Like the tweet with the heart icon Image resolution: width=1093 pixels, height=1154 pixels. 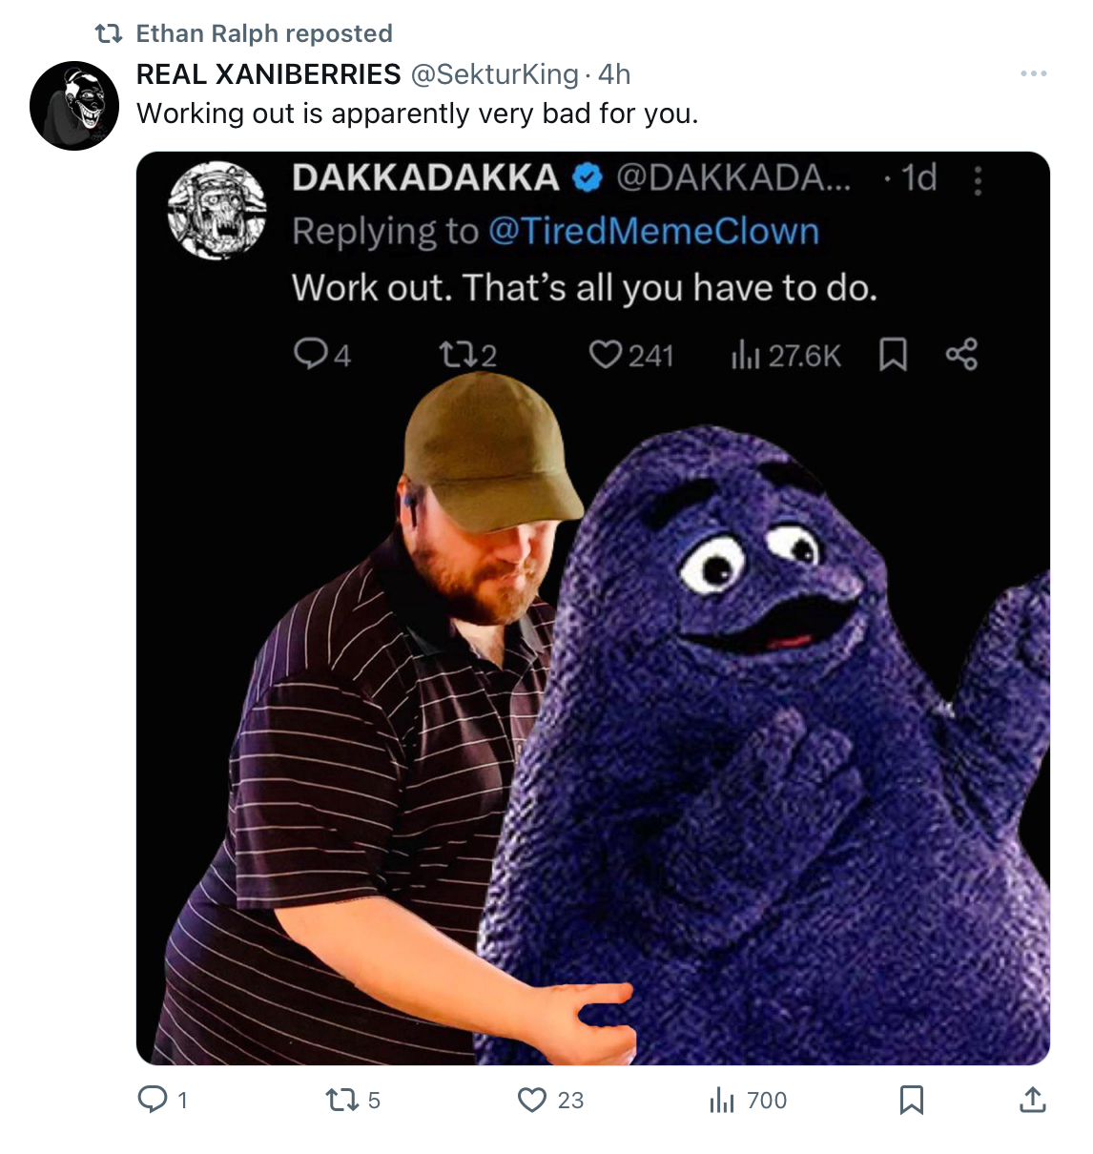point(532,1100)
